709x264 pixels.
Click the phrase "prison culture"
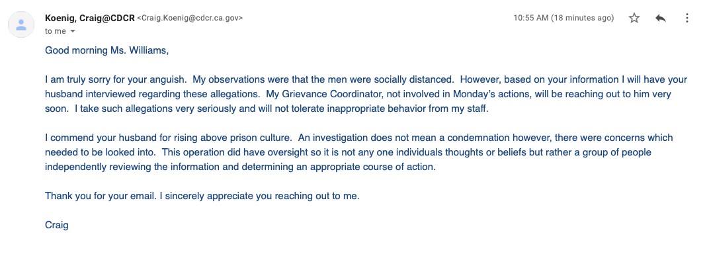[x=250, y=138]
